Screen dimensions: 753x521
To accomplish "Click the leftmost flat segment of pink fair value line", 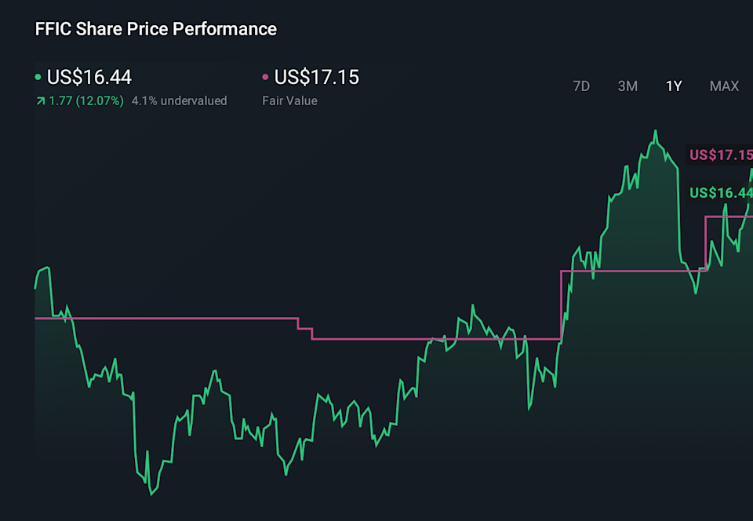I will [165, 318].
